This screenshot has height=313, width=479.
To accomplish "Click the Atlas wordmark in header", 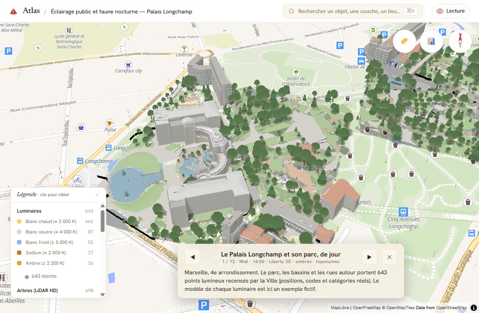I will point(31,11).
